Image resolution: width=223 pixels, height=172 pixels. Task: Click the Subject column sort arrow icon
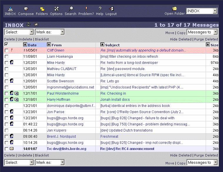102,45
